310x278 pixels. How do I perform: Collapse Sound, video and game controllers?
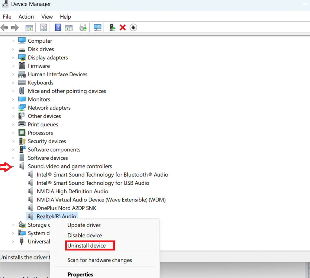(13, 167)
